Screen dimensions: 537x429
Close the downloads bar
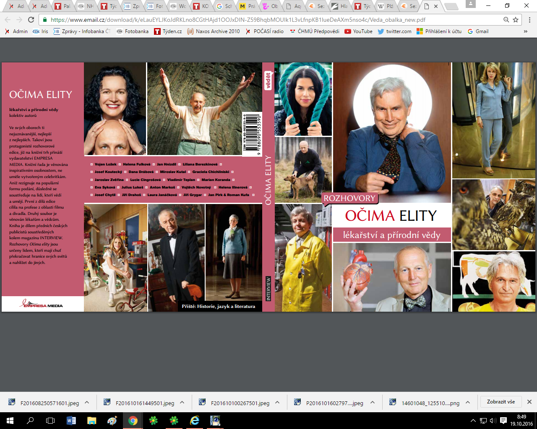tap(529, 402)
